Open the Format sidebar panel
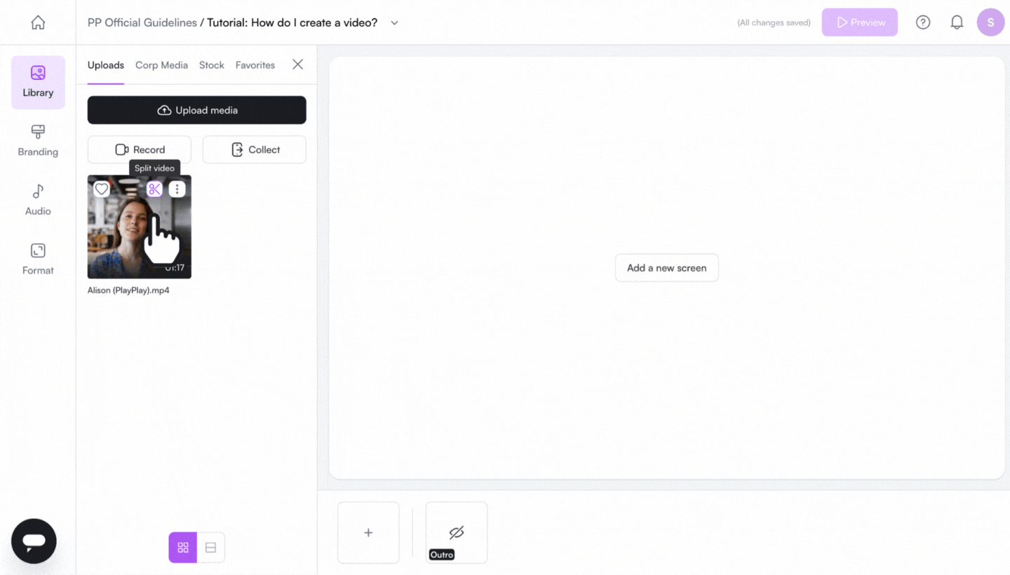The height and width of the screenshot is (575, 1010). (x=38, y=259)
